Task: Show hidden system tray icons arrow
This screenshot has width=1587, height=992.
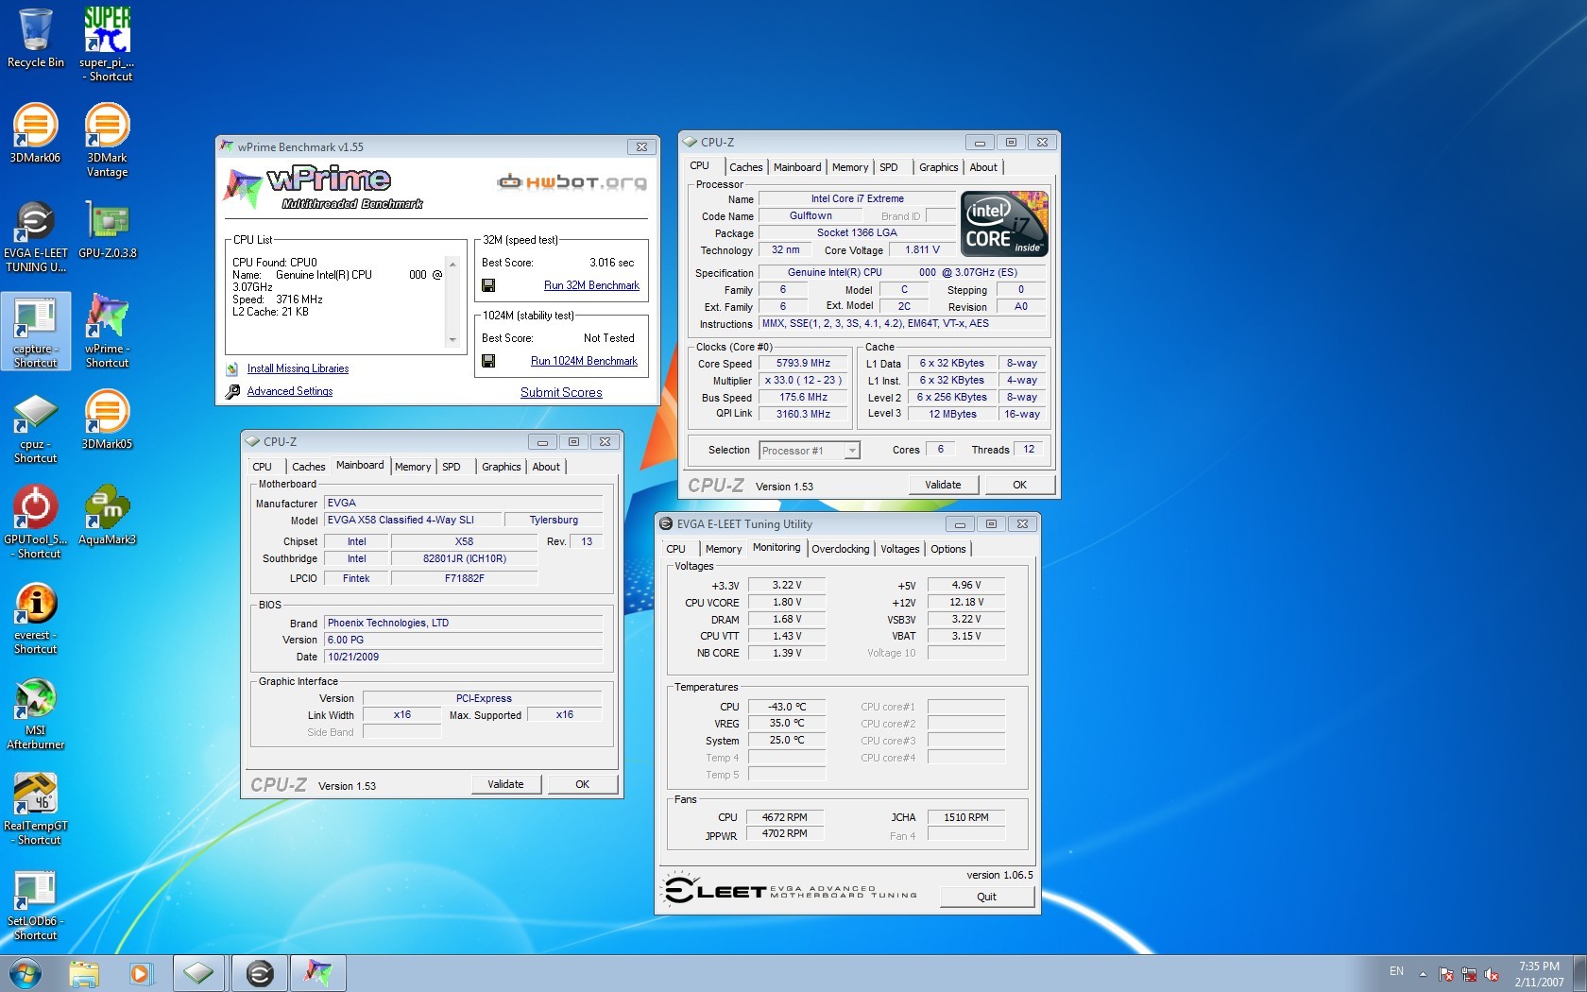Action: [x=1423, y=973]
